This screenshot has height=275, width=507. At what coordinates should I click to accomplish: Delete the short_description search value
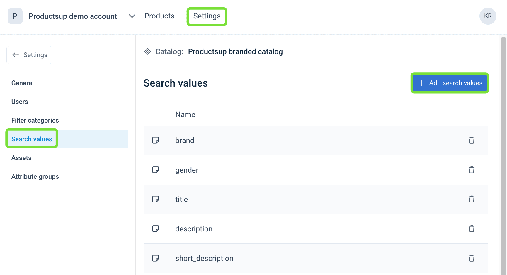472,258
